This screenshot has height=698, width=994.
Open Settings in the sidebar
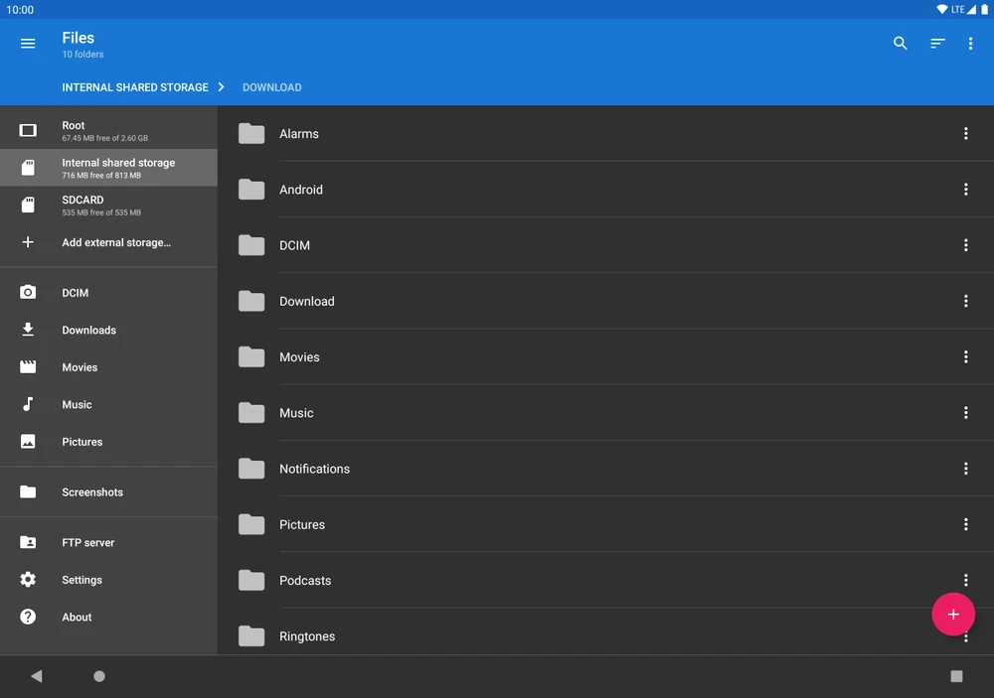pos(82,580)
